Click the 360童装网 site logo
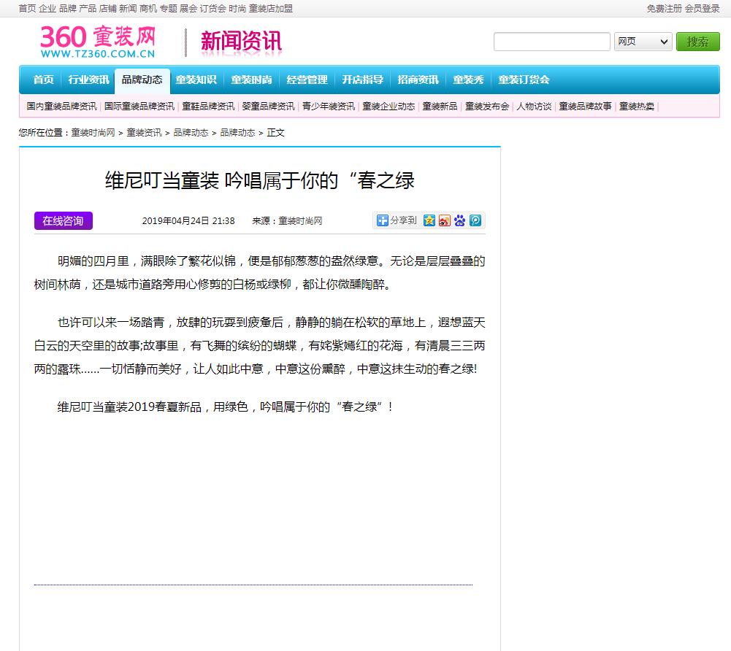This screenshot has height=651, width=731. [97, 42]
